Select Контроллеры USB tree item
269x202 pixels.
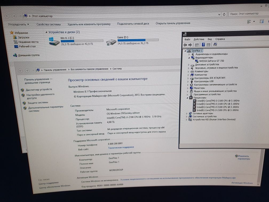tap(204, 81)
